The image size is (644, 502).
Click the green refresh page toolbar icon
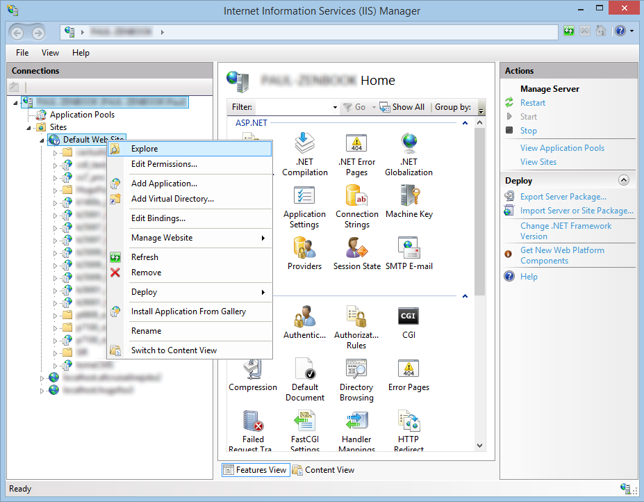point(569,31)
